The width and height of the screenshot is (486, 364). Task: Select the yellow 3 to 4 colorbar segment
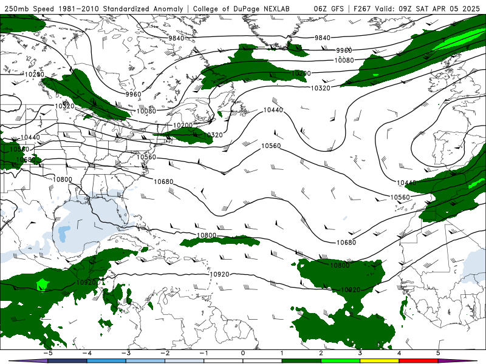379,361
